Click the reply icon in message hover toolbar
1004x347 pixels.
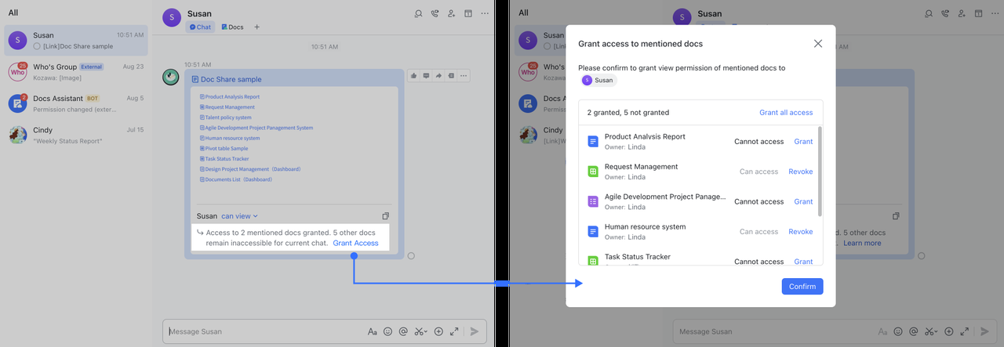pos(426,76)
